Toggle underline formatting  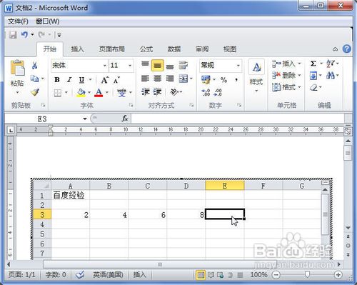(81, 80)
